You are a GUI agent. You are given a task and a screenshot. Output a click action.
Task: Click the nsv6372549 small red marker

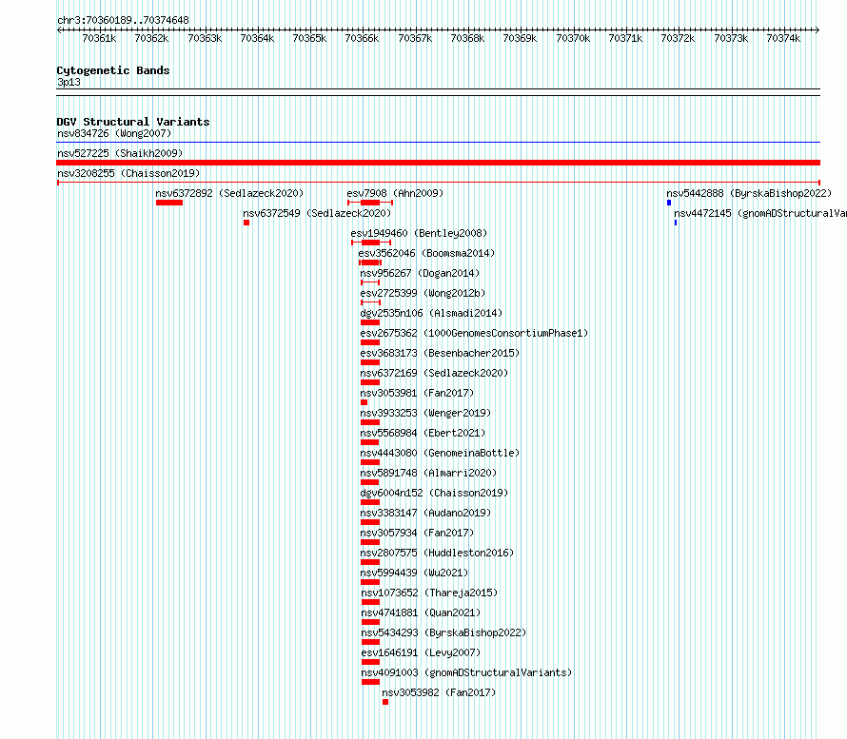(x=246, y=223)
